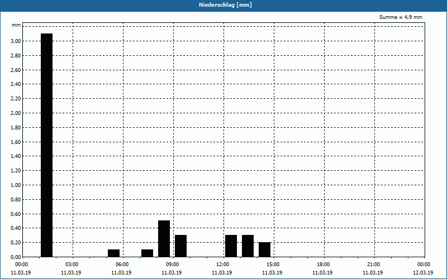Select the 09:00 time label
This screenshot has height=279, width=447.
[173, 264]
